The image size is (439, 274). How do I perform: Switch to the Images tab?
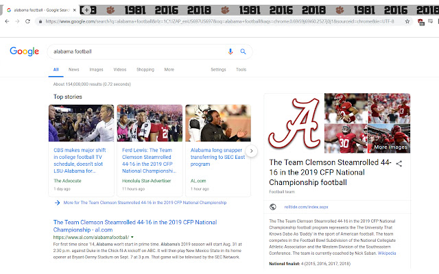pyautogui.click(x=96, y=70)
